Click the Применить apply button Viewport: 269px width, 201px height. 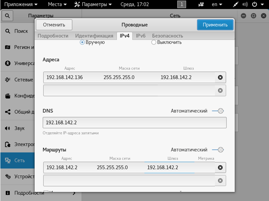click(x=215, y=25)
